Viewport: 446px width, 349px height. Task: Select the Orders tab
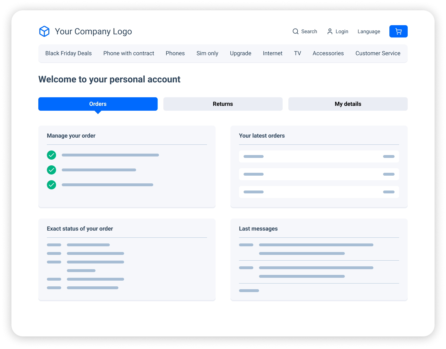pos(98,104)
